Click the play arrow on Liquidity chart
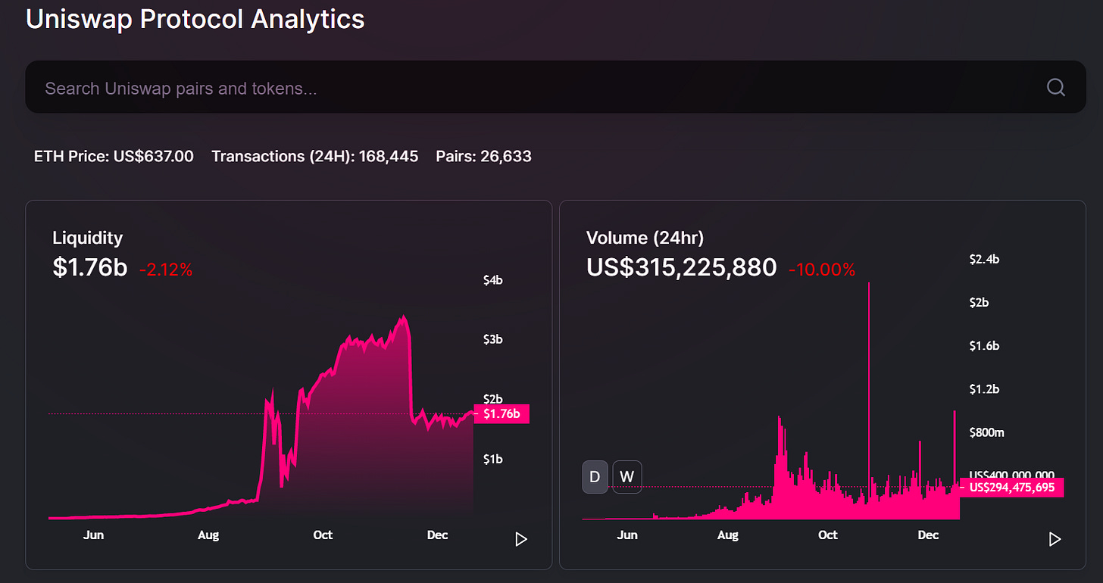Image resolution: width=1103 pixels, height=583 pixels. 520,539
